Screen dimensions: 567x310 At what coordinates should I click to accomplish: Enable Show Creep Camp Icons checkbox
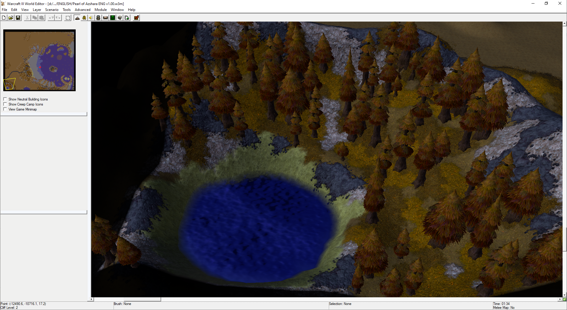point(5,104)
